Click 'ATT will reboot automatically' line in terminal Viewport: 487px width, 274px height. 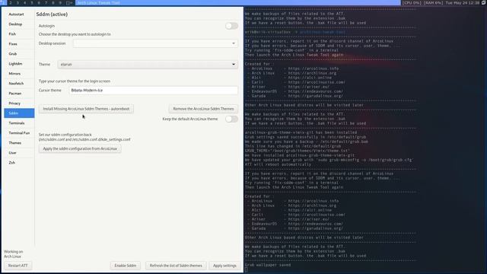(x=278, y=164)
